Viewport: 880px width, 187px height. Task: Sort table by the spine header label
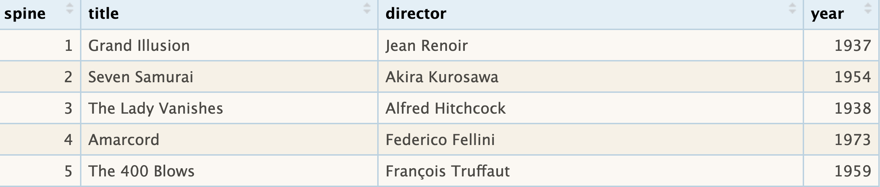(25, 14)
